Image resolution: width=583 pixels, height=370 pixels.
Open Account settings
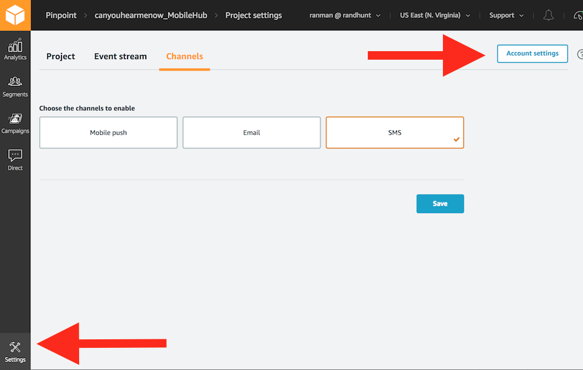(x=532, y=53)
